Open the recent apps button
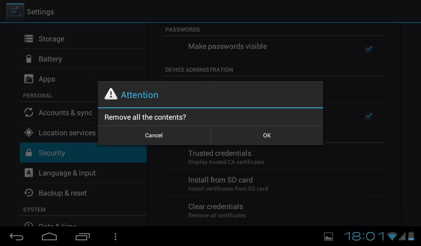Screen dimensions: 421x246 click(x=82, y=237)
